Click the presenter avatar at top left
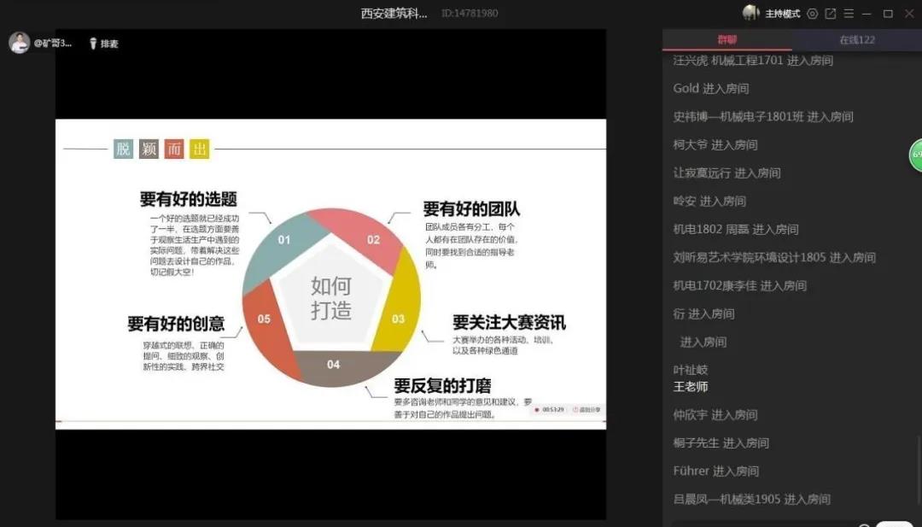The height and width of the screenshot is (527, 922). 20,43
